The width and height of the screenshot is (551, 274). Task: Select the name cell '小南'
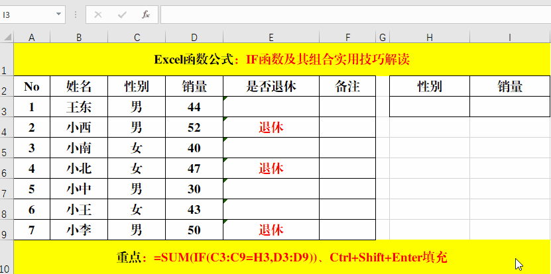(x=79, y=148)
